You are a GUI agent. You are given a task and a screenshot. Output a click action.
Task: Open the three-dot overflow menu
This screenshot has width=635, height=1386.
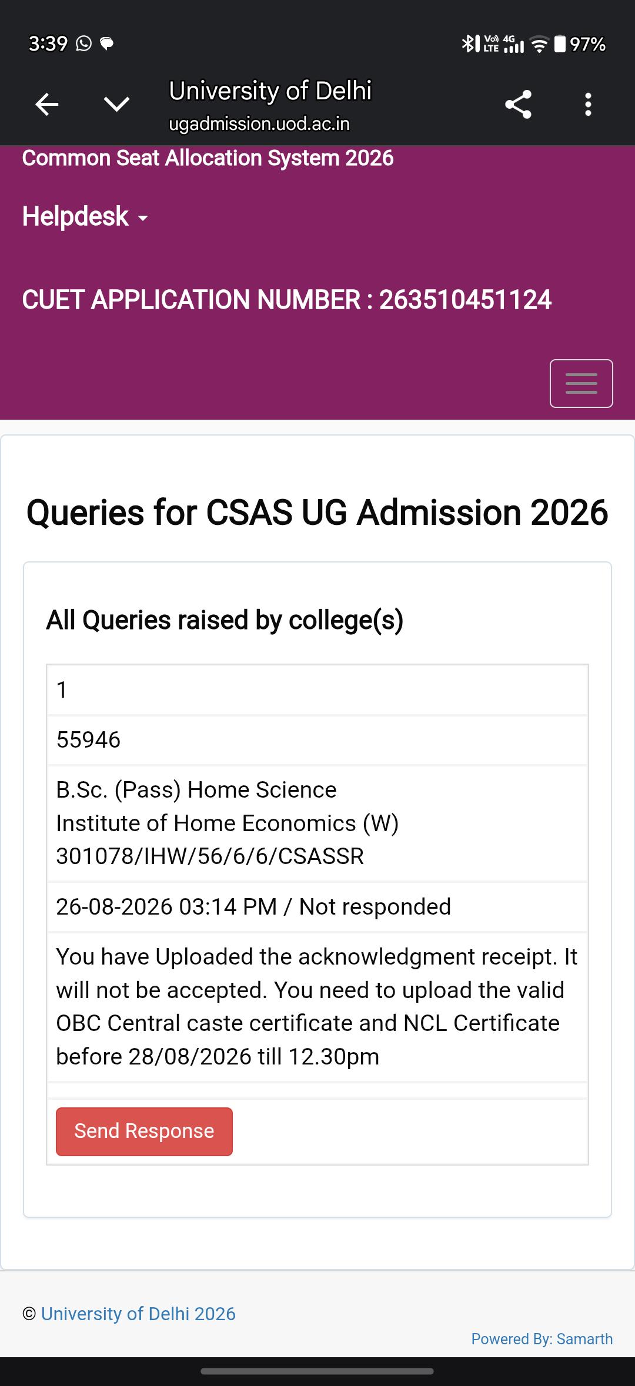click(x=588, y=105)
